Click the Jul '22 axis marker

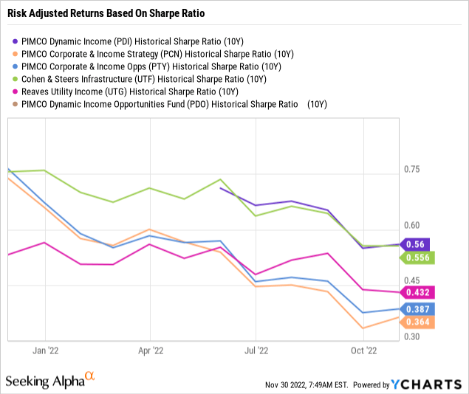[x=256, y=350]
